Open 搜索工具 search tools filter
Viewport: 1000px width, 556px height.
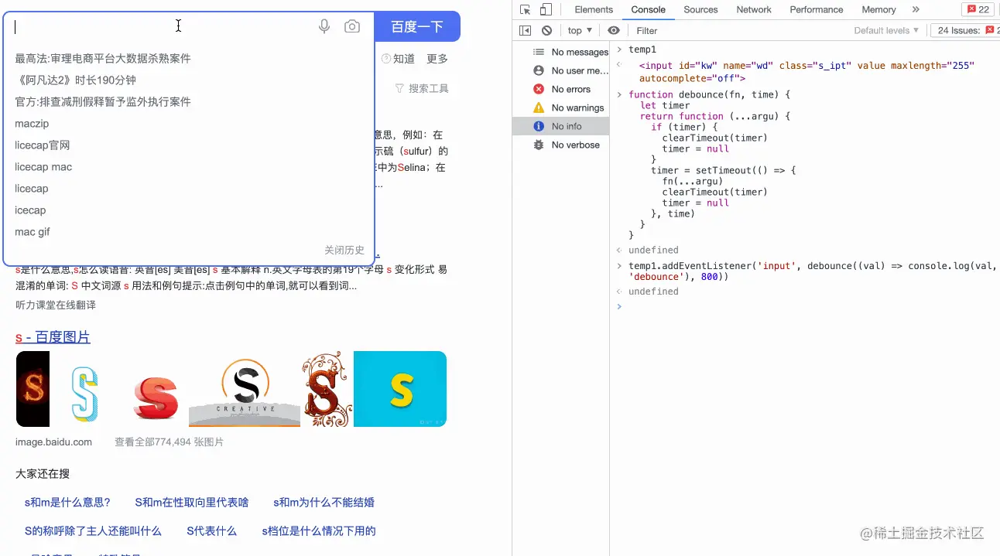(422, 89)
